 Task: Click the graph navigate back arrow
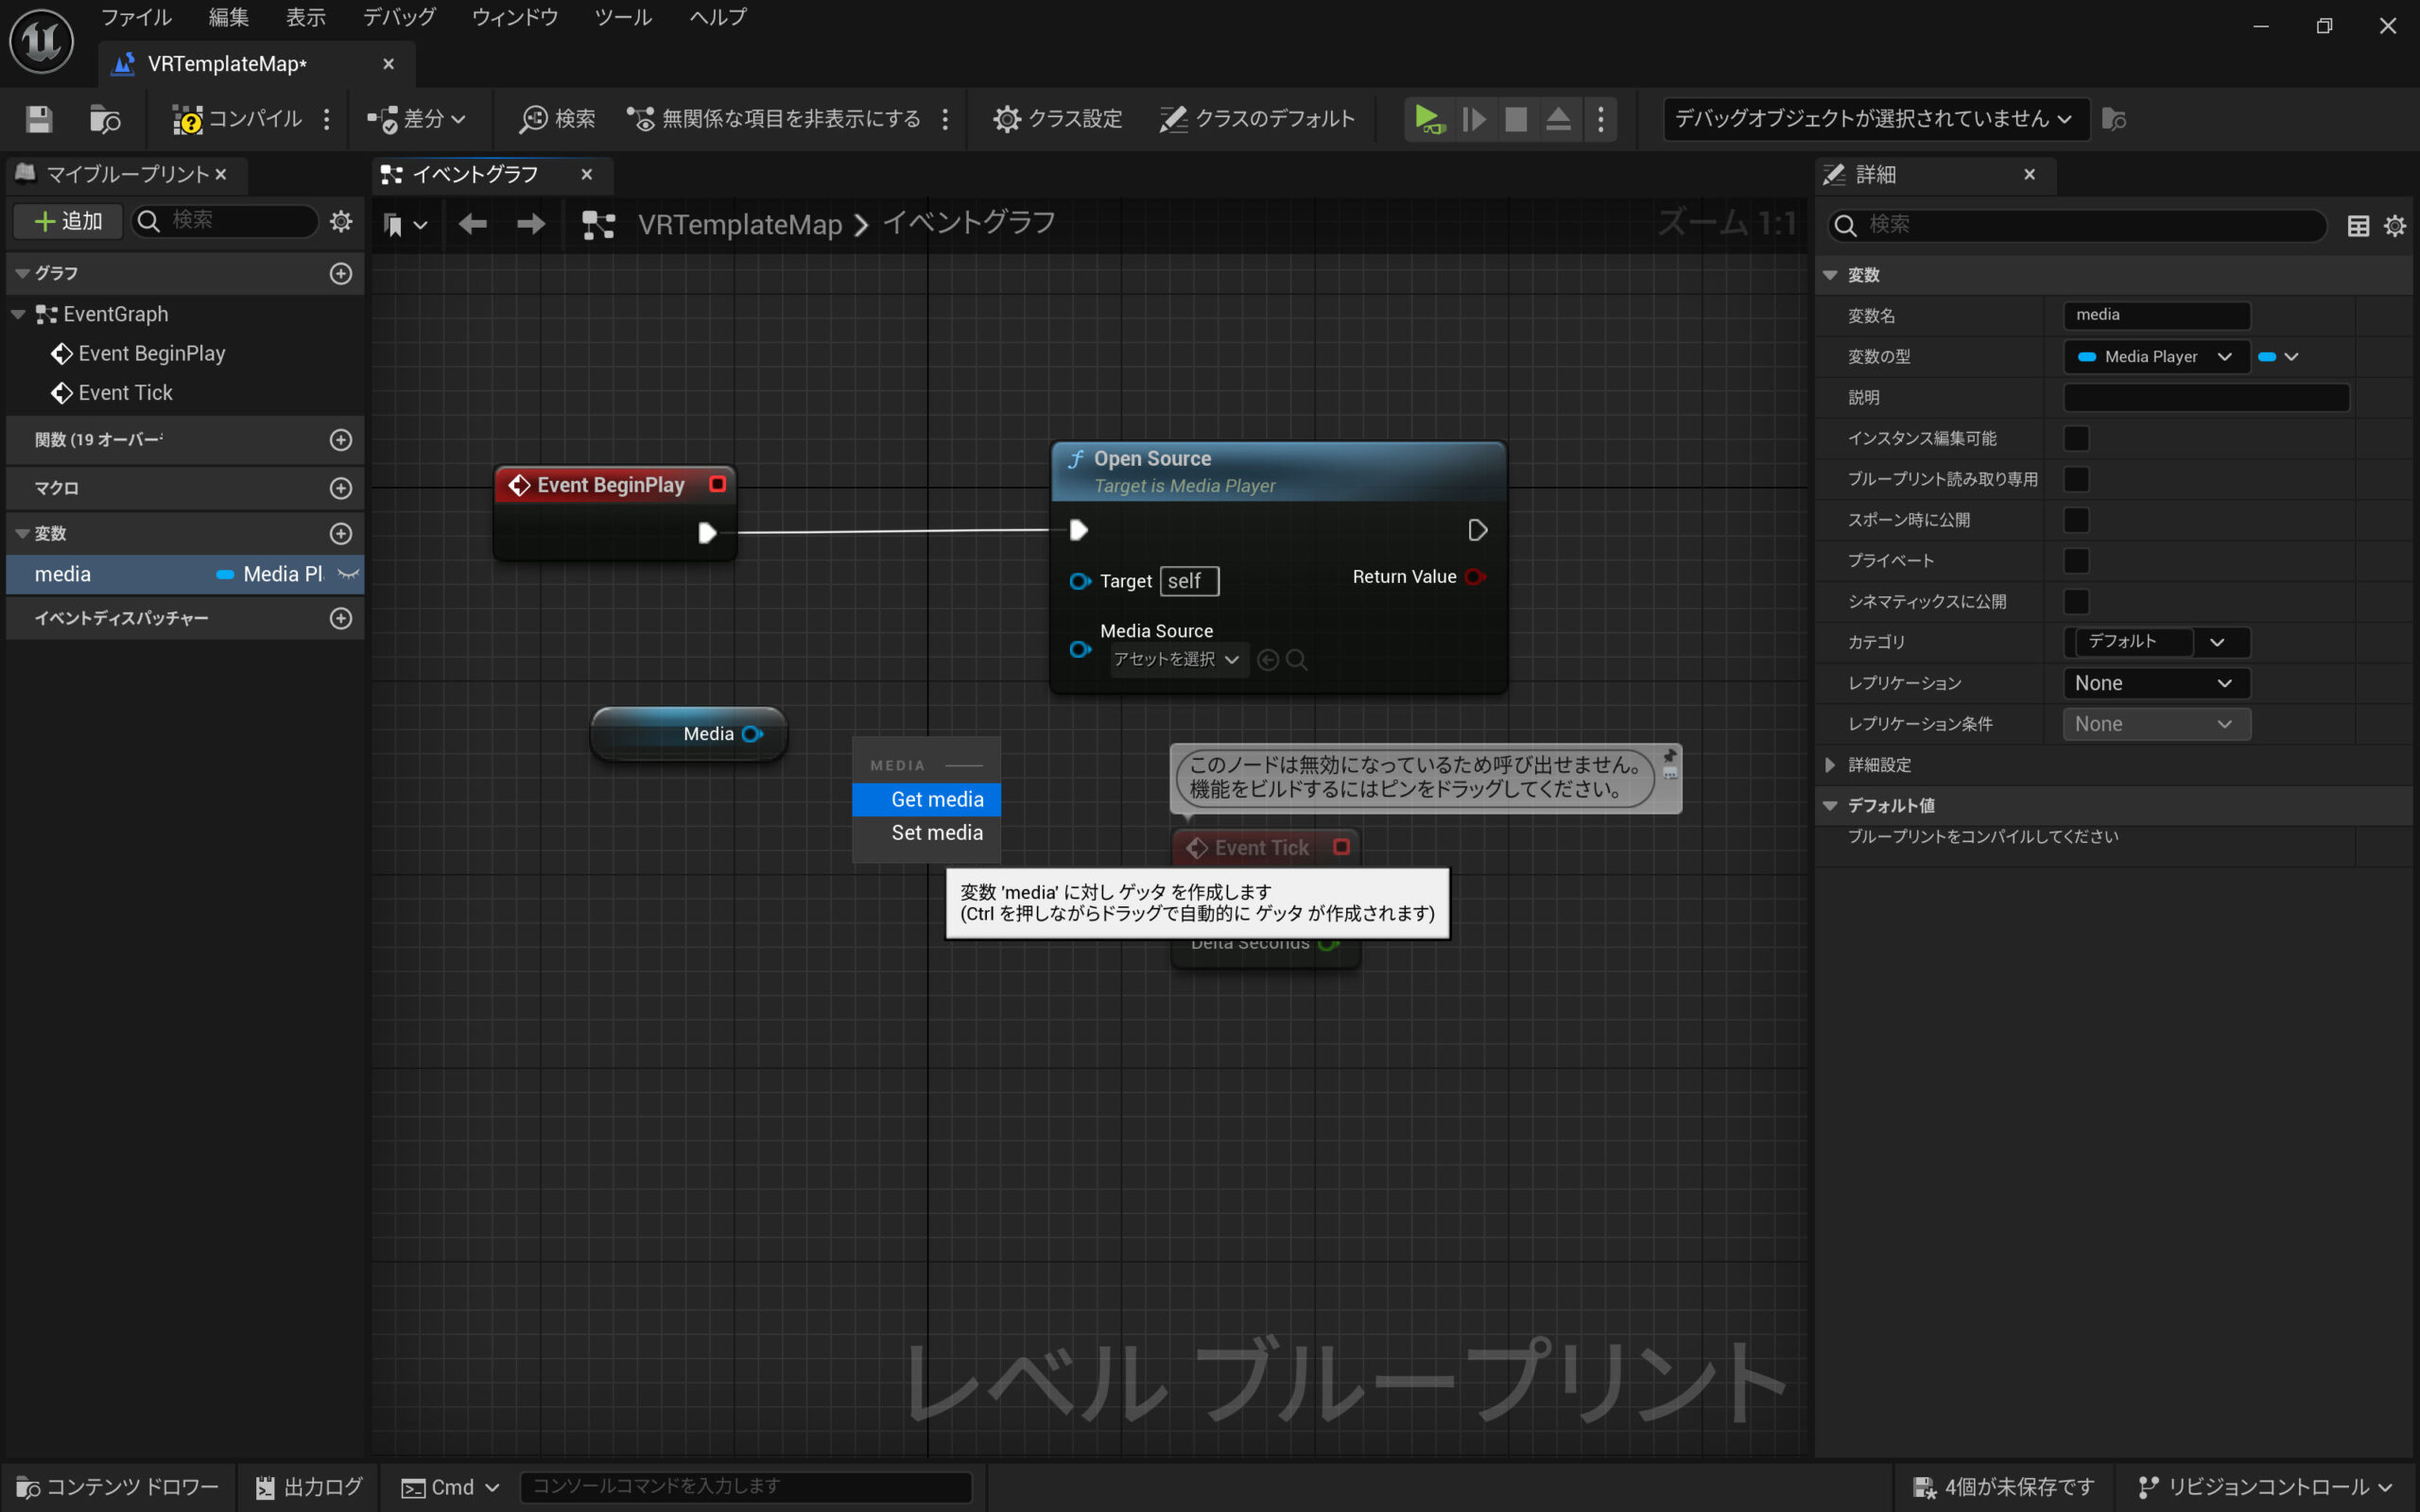click(472, 224)
